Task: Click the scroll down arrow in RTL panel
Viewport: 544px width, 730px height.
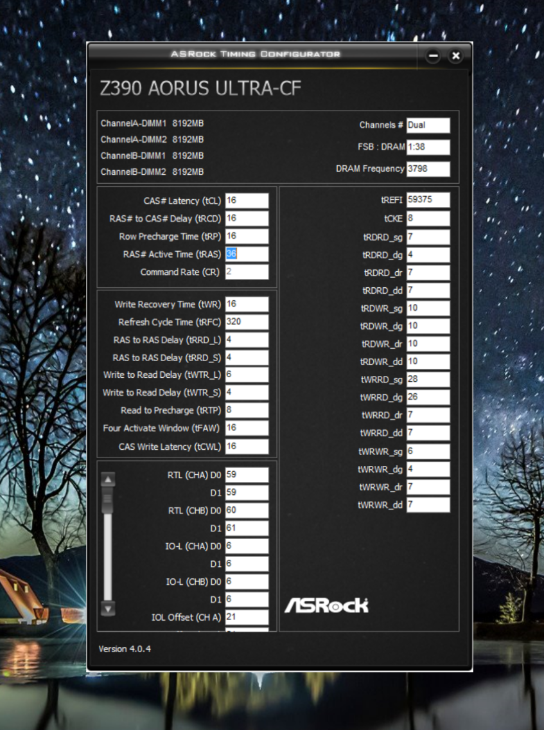Action: tap(108, 609)
